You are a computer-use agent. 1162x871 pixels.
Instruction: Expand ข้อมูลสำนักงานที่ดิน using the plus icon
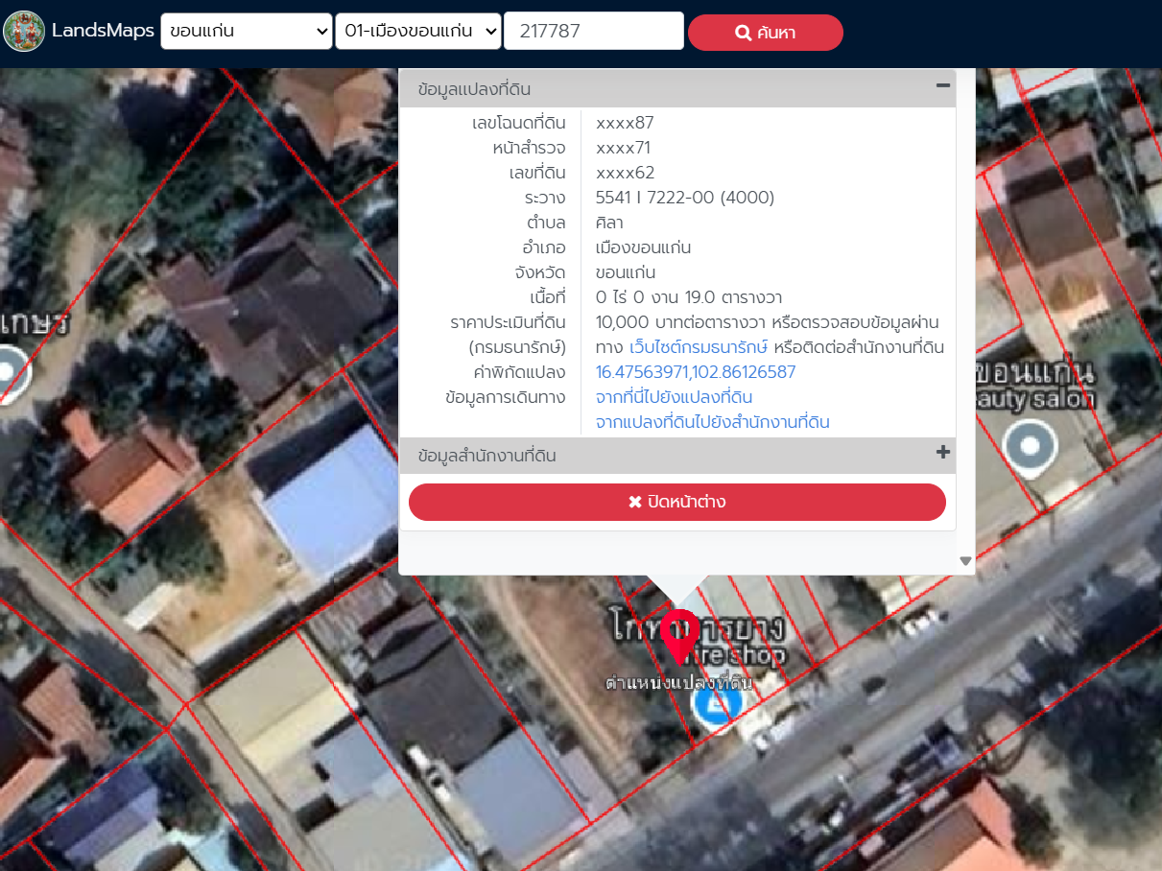[943, 453]
